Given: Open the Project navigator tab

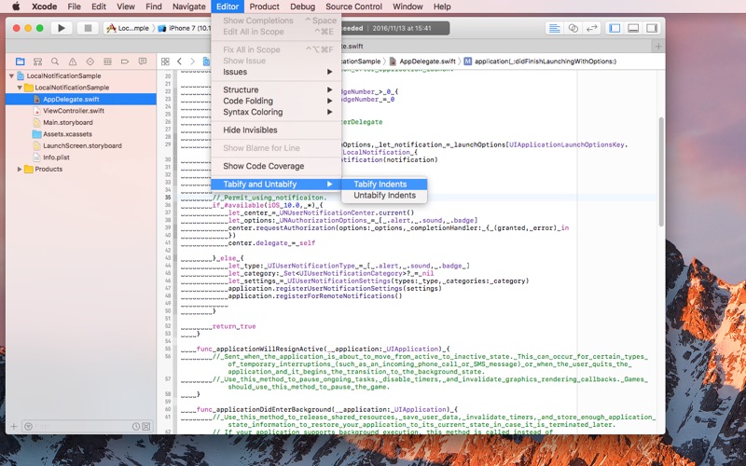Looking at the screenshot, I should pyautogui.click(x=20, y=62).
